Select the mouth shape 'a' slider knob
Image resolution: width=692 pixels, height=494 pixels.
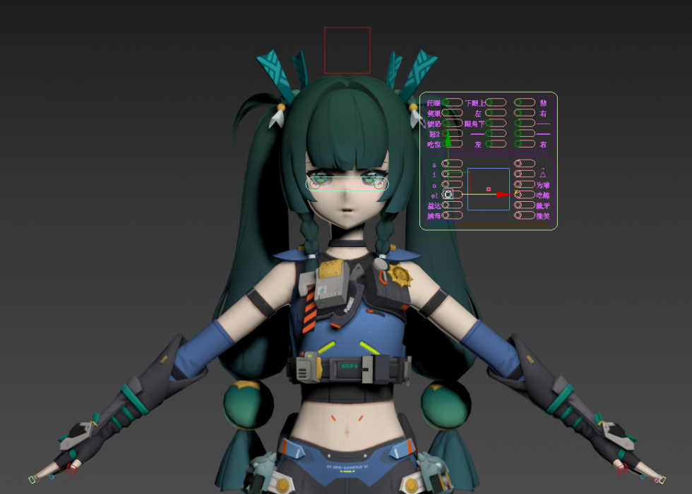point(446,164)
